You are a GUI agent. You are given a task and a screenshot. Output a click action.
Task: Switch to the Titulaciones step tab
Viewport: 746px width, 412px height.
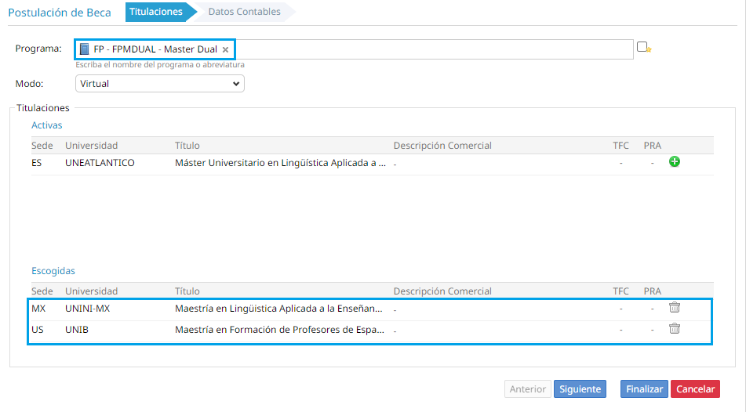click(x=156, y=12)
